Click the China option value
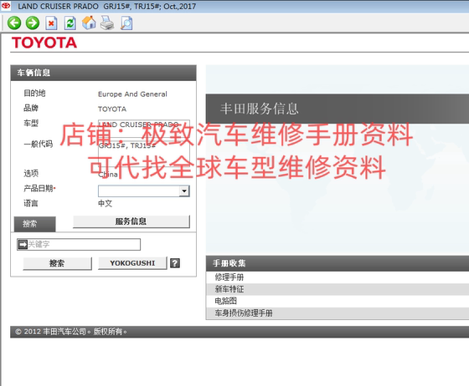Screen dimensions: 469x386 [108, 175]
